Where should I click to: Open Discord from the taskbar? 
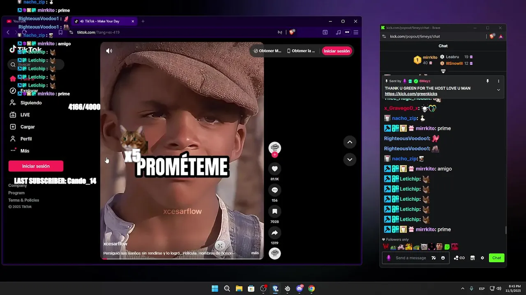pyautogui.click(x=300, y=288)
